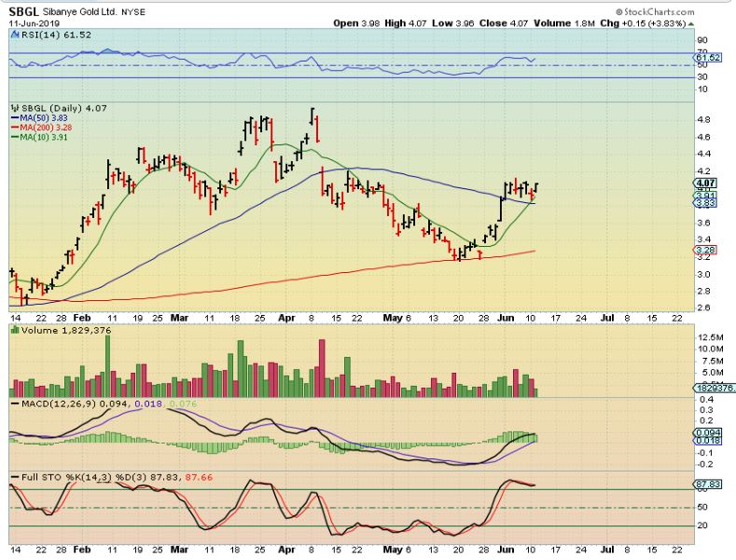
Task: Click the 4.8 price scale label
Action: tap(703, 120)
